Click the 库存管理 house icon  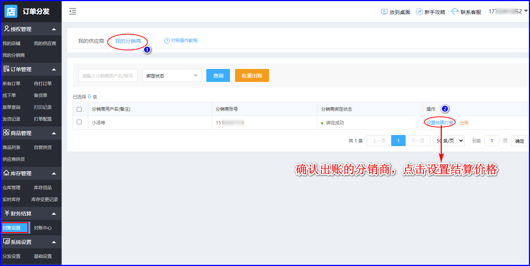(6, 173)
